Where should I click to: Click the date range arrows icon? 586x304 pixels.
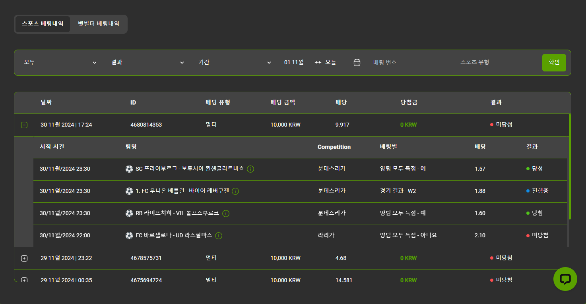tap(318, 62)
